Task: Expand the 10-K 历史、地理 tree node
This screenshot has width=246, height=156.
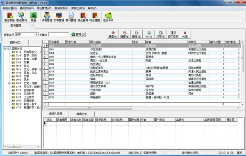Action: (x=9, y=83)
